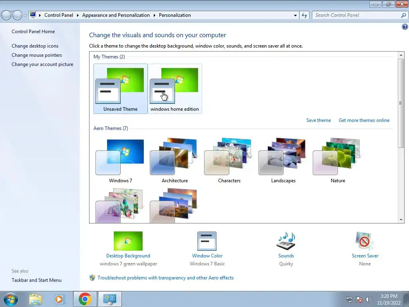Click the control panel icon in address bar
Viewport: 409px width, 307px height.
pos(33,15)
